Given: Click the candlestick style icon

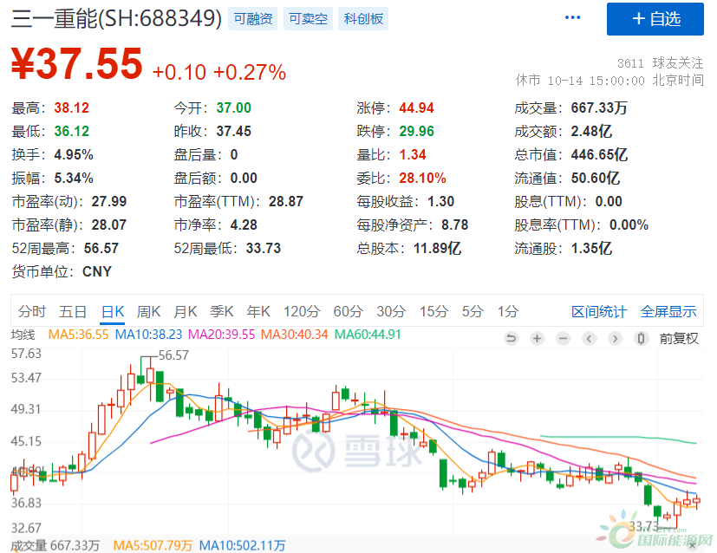Looking at the screenshot, I should [642, 338].
